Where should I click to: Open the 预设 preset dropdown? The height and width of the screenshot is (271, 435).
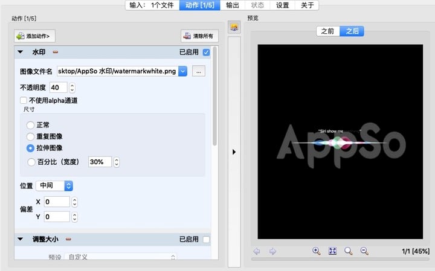tap(121, 257)
